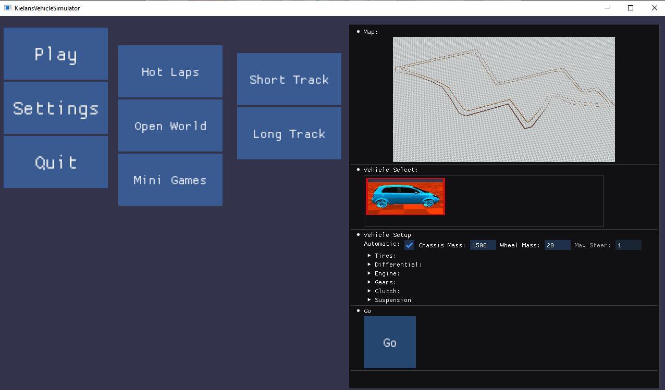Click the 'Vehicle Setup:' section label
The image size is (665, 390).
coord(389,235)
